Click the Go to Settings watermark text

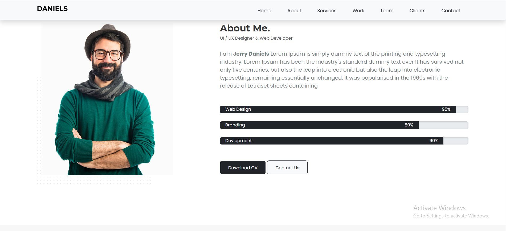pyautogui.click(x=451, y=216)
